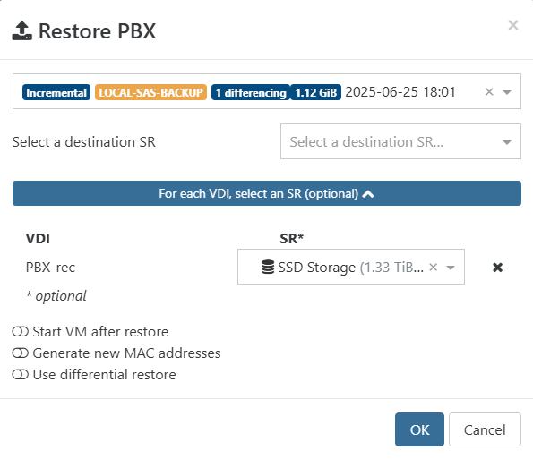533x459 pixels.
Task: Close the Restore PBX dialog
Action: [513, 25]
